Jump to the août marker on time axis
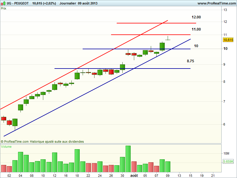The height and width of the screenshot is (178, 237). click(x=134, y=176)
